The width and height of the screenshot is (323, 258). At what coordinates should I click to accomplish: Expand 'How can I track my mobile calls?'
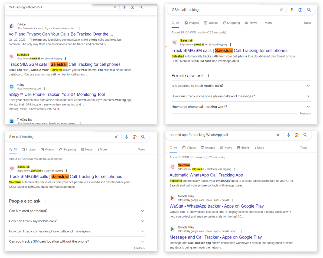pyautogui.click(x=77, y=221)
